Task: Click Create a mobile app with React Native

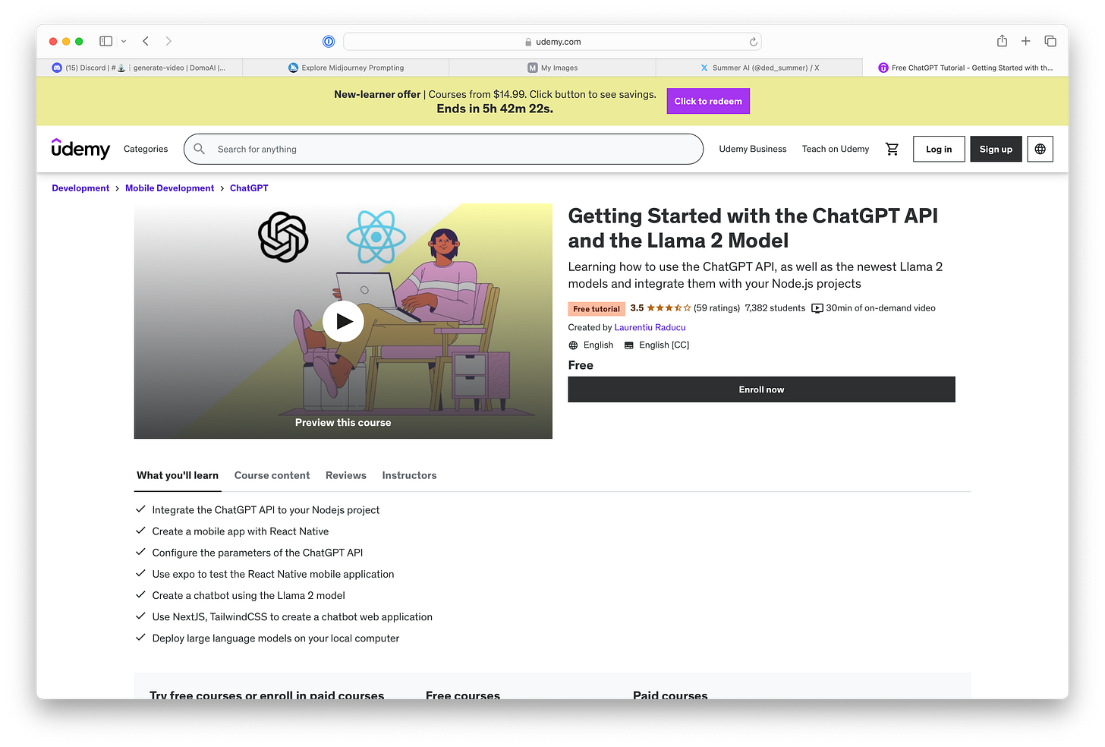Action: (241, 531)
